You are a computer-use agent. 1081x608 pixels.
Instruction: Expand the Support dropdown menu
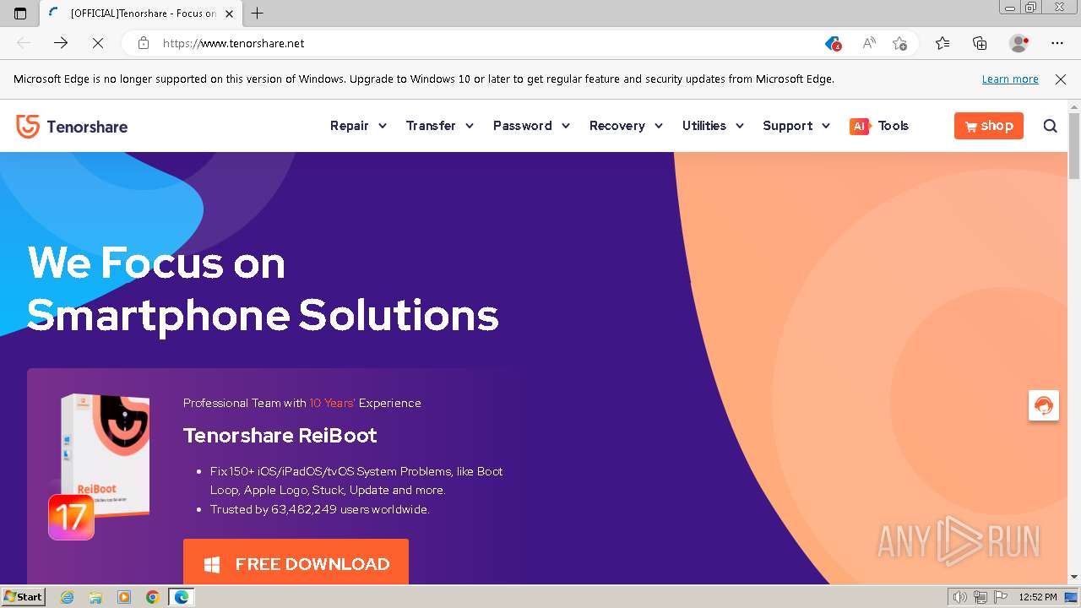796,126
